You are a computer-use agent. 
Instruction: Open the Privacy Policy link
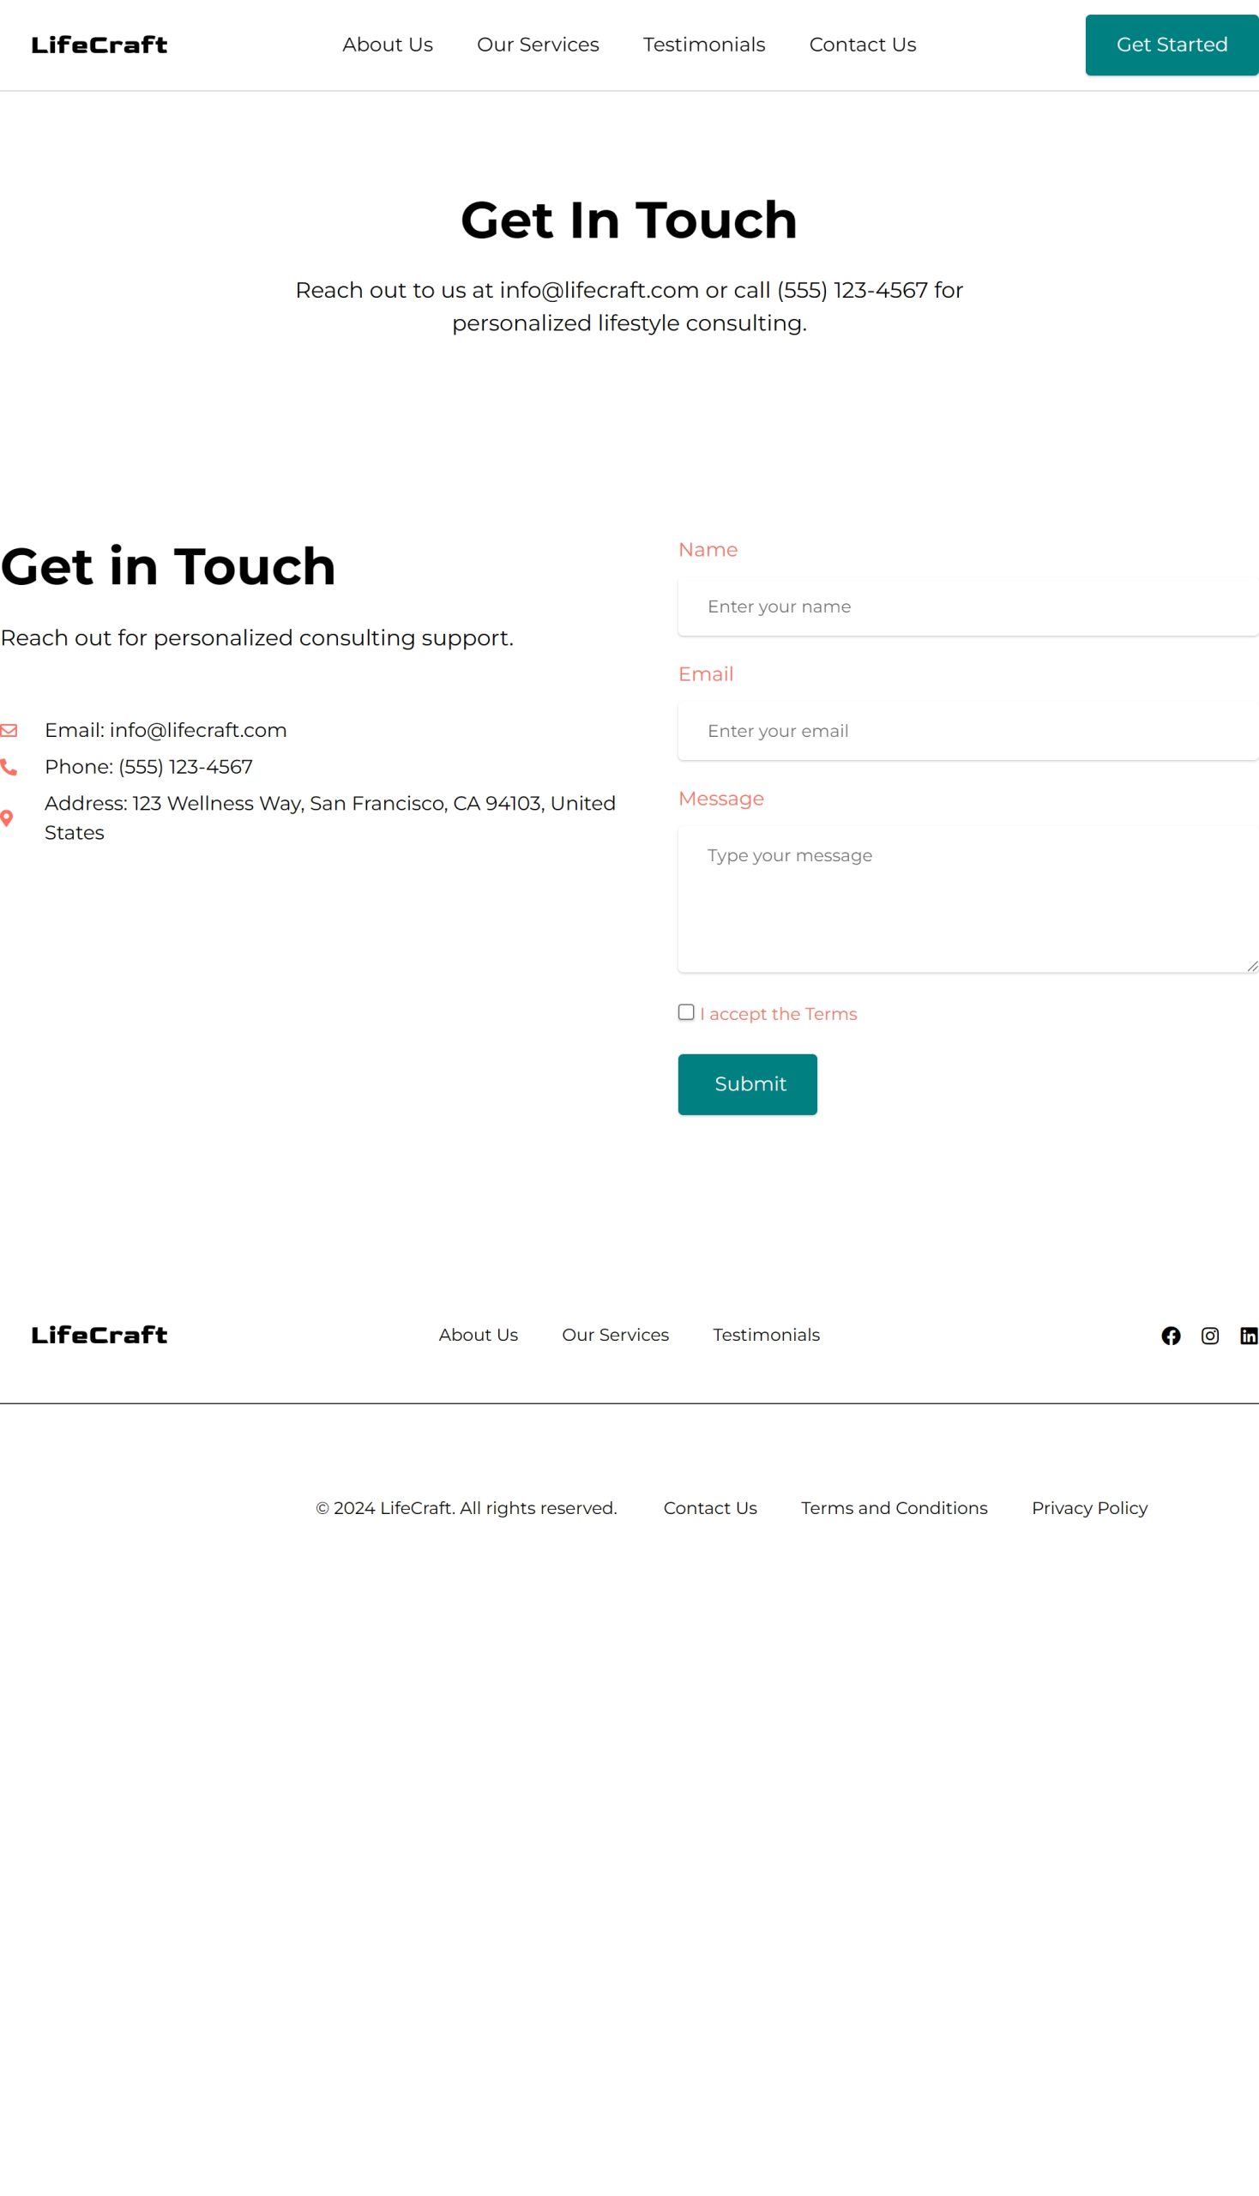pyautogui.click(x=1089, y=1507)
